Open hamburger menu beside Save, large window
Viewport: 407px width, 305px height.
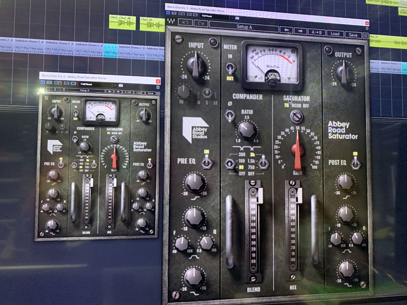point(365,36)
